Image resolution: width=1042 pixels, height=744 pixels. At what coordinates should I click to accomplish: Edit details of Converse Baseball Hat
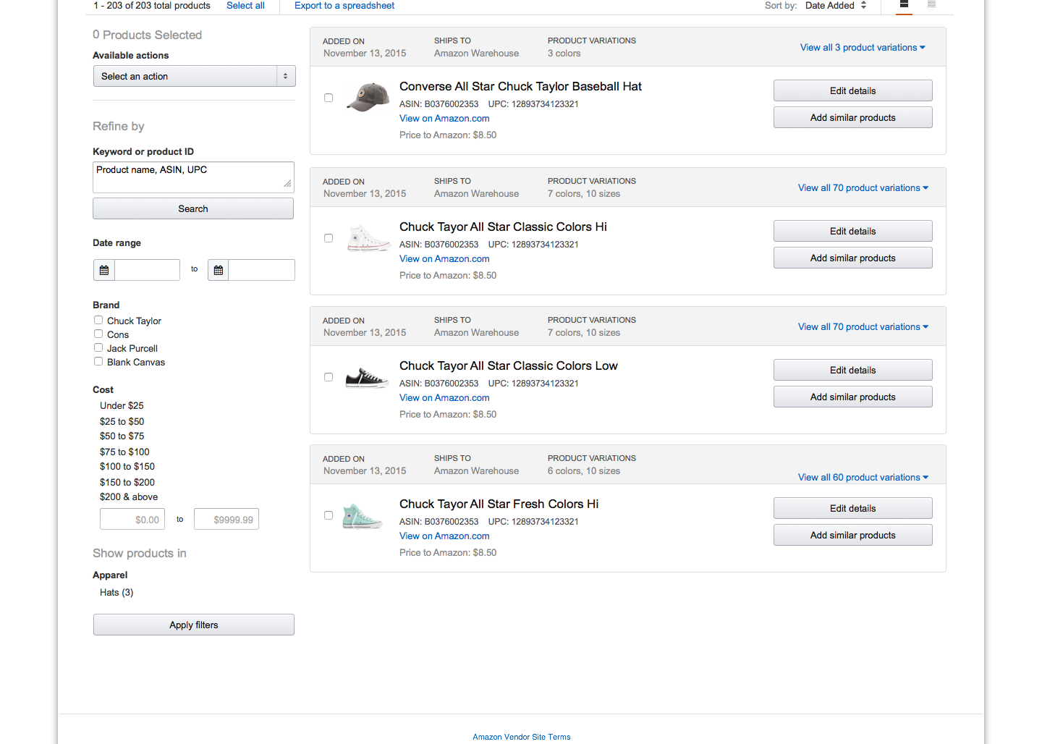(x=853, y=90)
